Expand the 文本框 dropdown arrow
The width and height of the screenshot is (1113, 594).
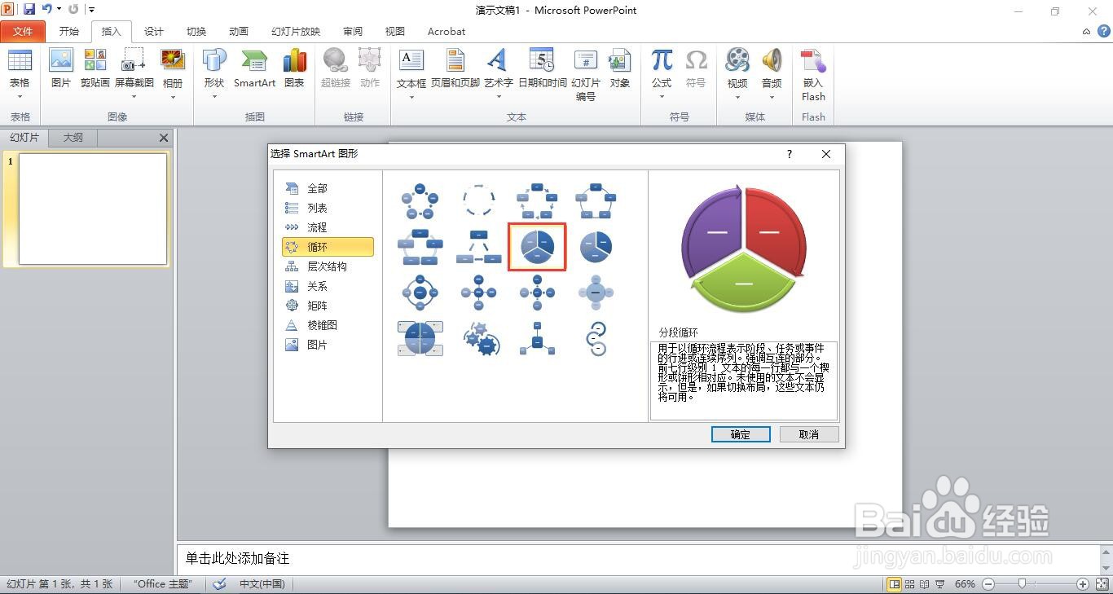click(411, 97)
